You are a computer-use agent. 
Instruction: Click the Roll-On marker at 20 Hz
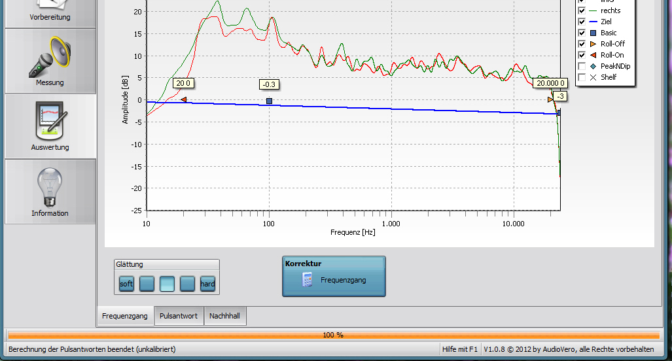coord(184,99)
